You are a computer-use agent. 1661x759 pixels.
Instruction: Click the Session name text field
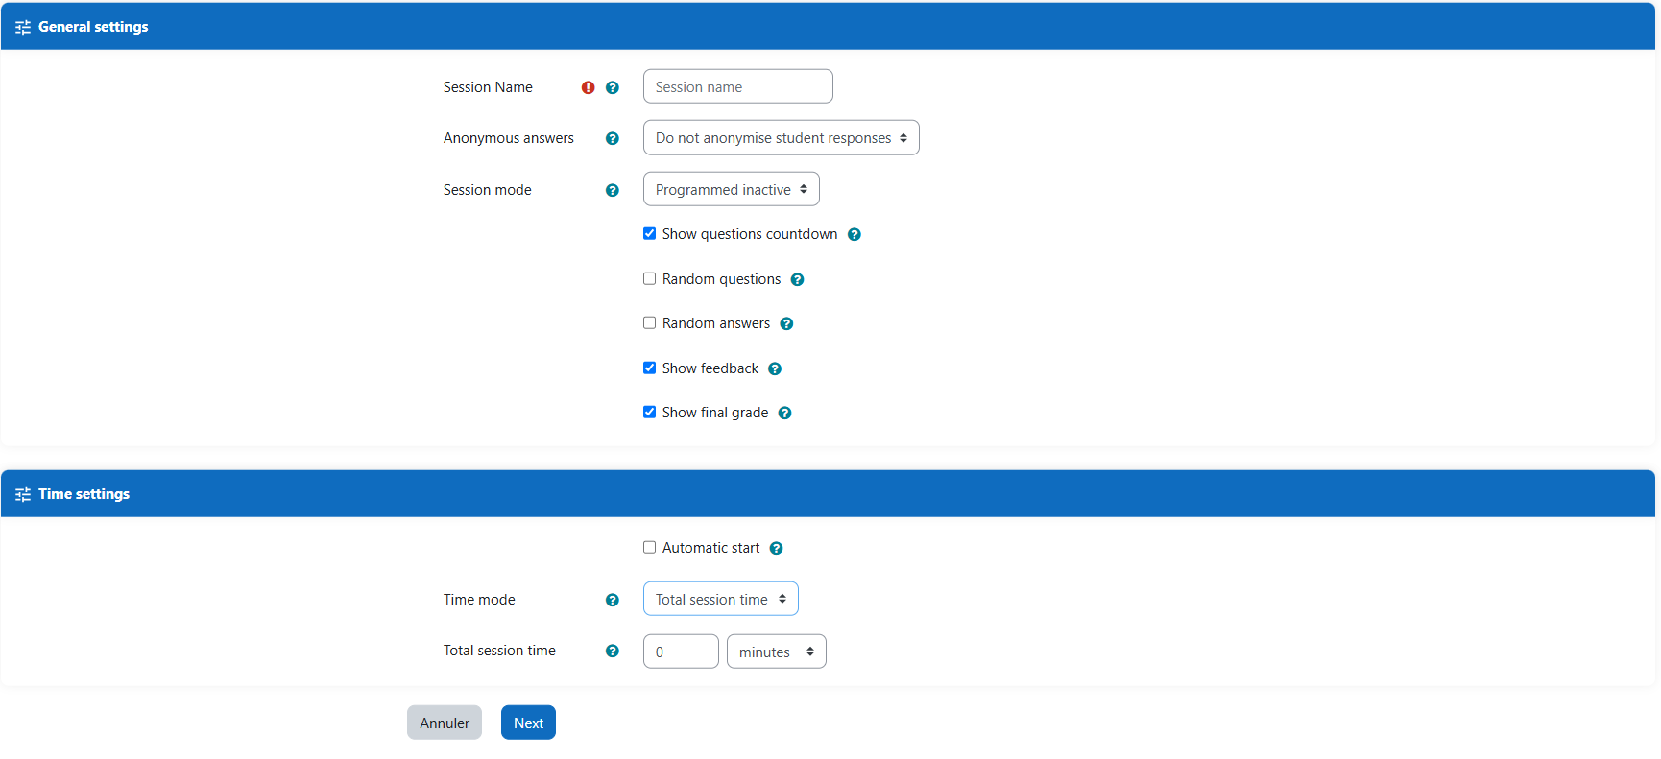(x=737, y=86)
